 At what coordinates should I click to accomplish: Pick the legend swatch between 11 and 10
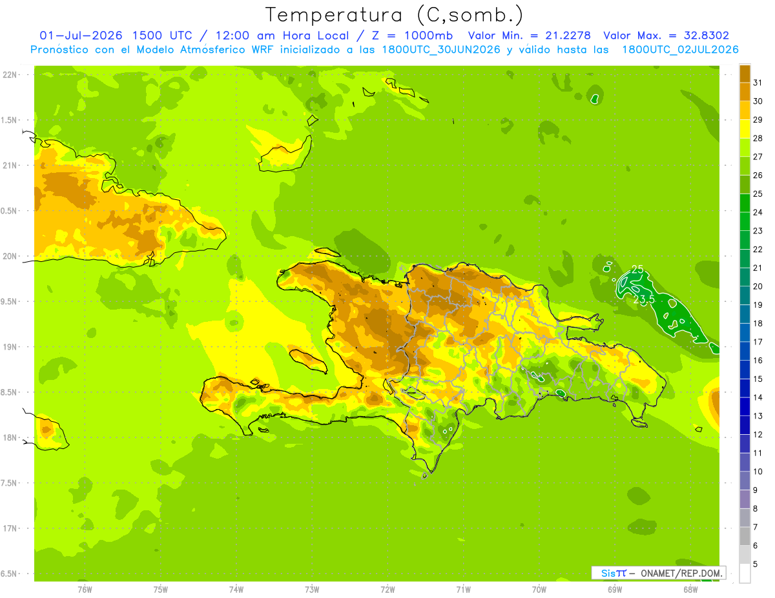tap(745, 463)
